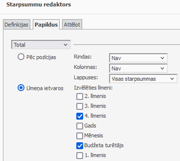This screenshot has width=180, height=161.
Task: Enable the 2. līmenis checkbox
Action: tap(80, 96)
